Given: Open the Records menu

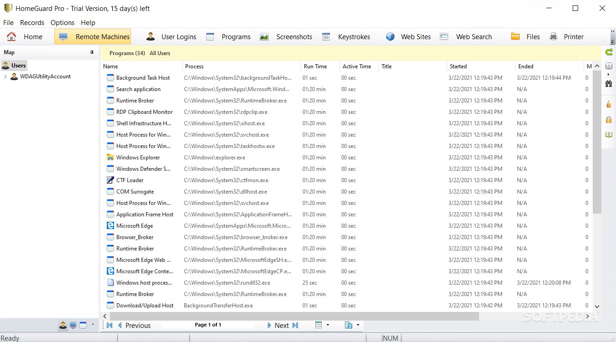Looking at the screenshot, I should click(x=32, y=23).
